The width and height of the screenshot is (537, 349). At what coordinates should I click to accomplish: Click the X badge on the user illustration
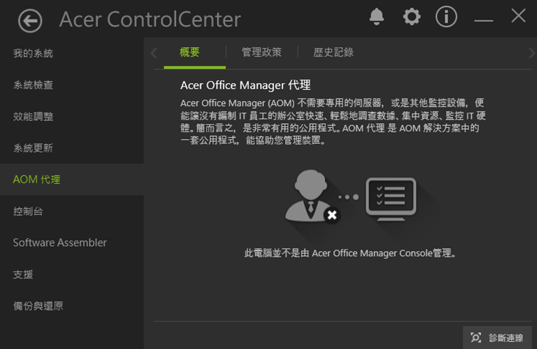coord(332,215)
